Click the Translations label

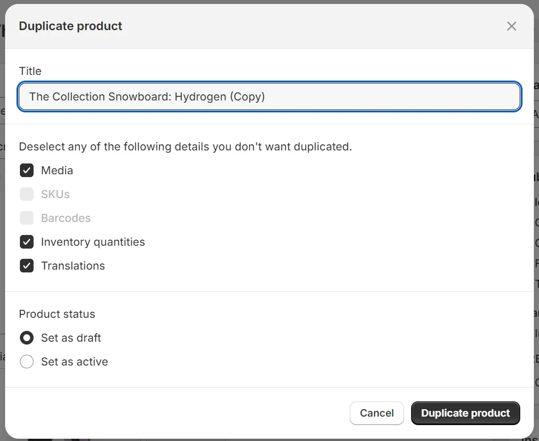click(x=73, y=266)
